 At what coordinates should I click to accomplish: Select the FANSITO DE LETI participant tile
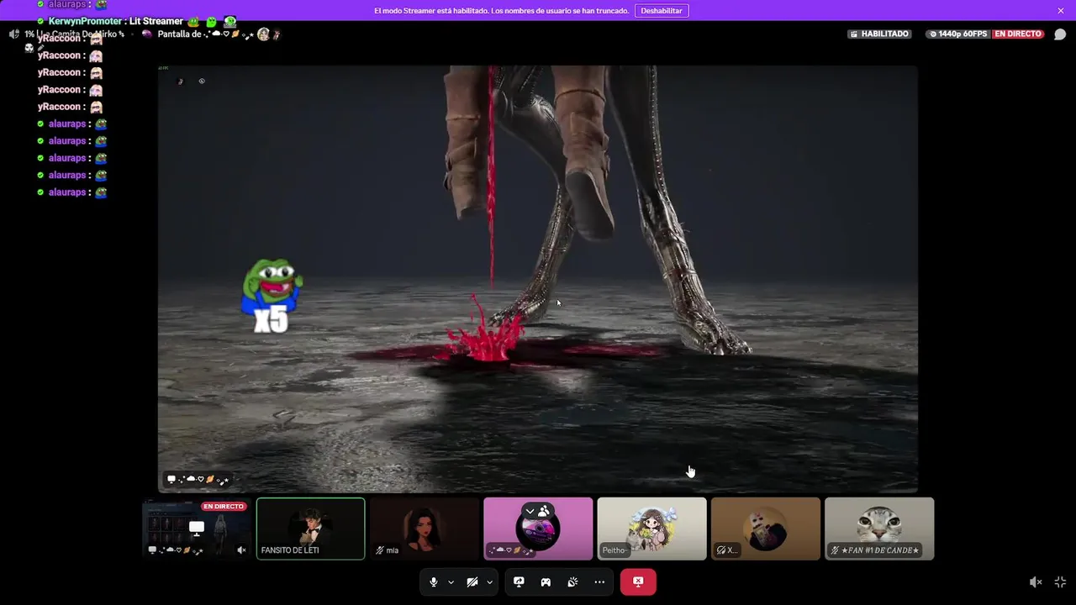click(x=311, y=529)
